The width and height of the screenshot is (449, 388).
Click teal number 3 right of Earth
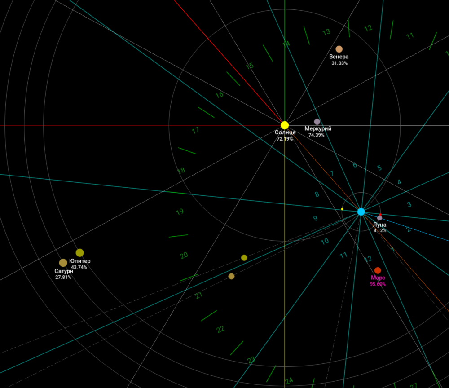[x=409, y=204]
